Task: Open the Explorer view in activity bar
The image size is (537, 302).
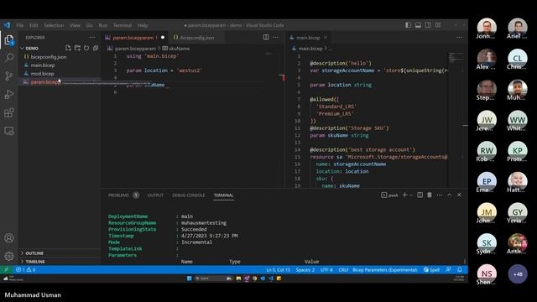Action: pyautogui.click(x=9, y=40)
